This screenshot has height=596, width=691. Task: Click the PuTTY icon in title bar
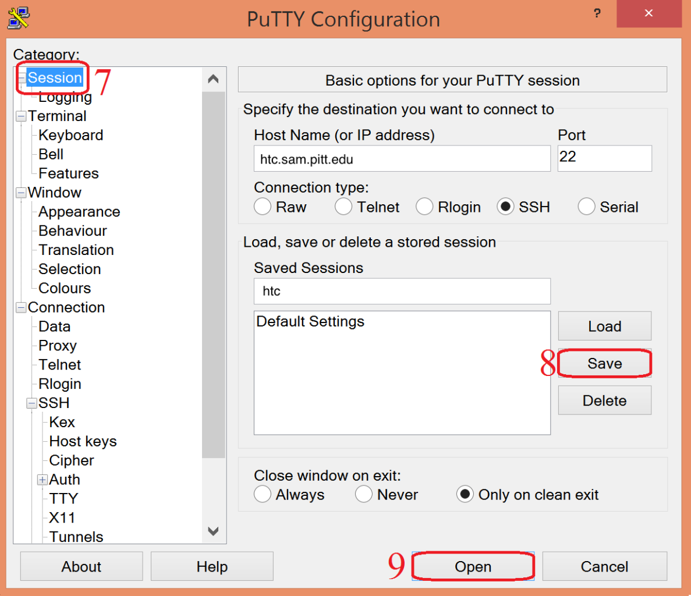[18, 17]
